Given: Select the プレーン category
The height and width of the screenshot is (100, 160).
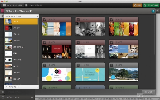Looking at the screenshot, I should point(21,34).
